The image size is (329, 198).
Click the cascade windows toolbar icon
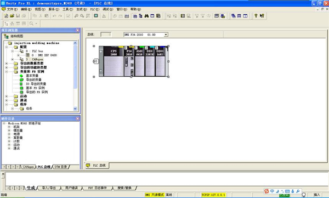234,16
